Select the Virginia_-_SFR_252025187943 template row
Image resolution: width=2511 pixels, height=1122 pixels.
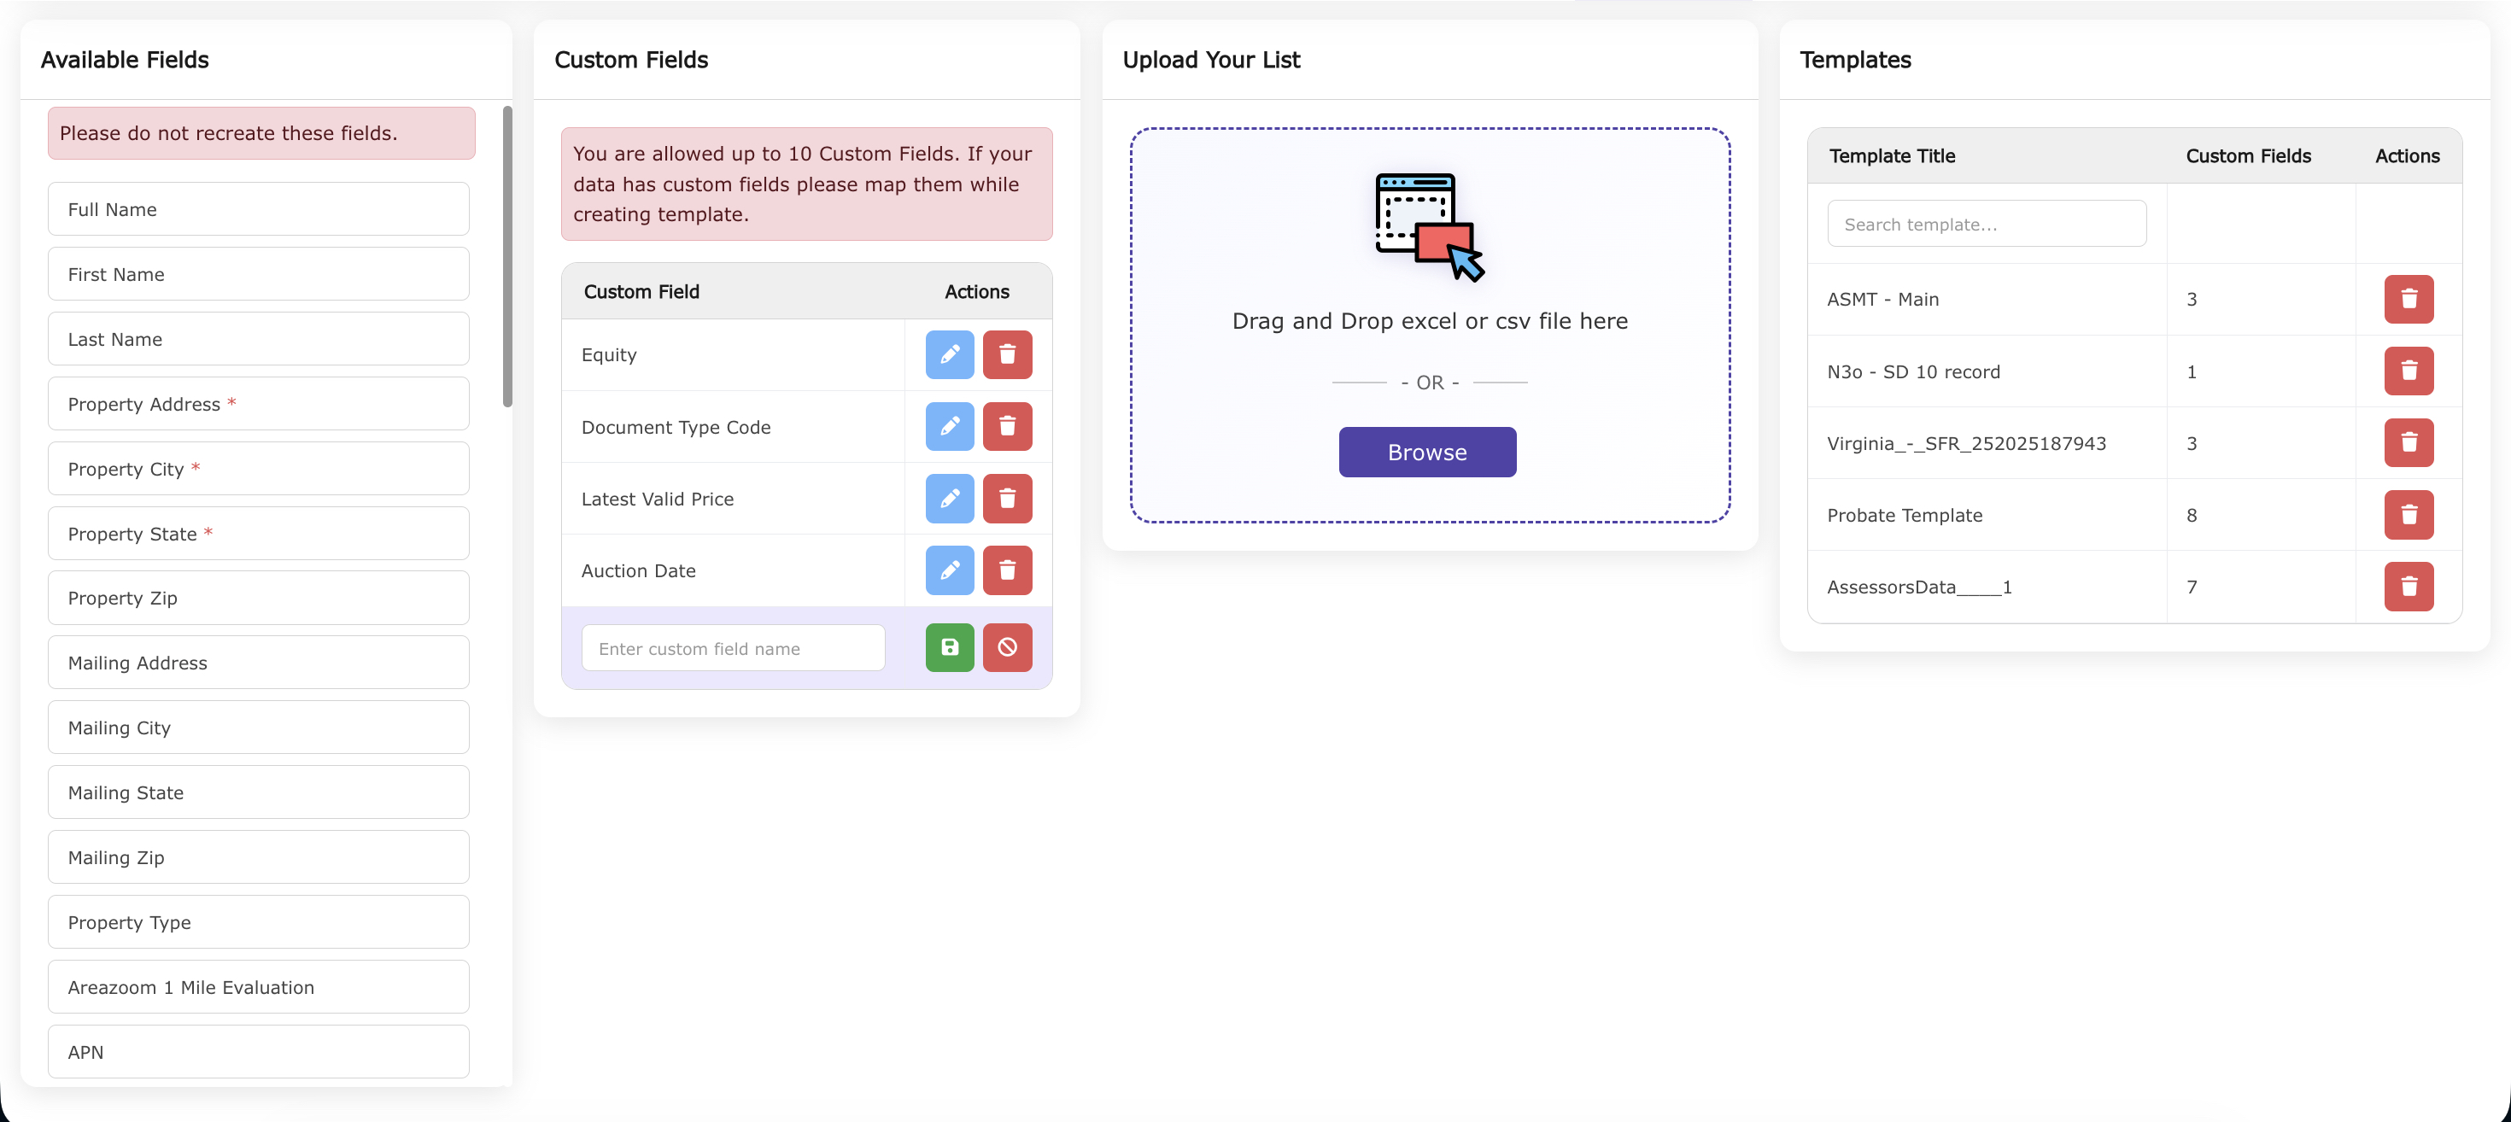(x=1966, y=442)
